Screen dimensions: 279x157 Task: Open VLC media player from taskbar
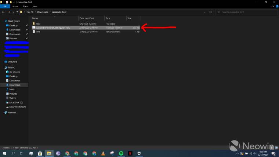tap(103, 153)
